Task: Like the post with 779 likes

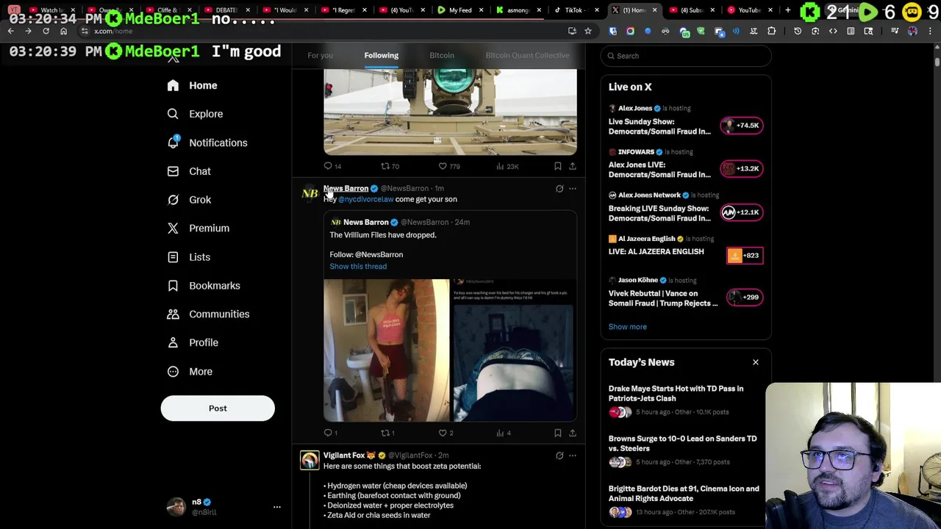Action: (x=448, y=166)
